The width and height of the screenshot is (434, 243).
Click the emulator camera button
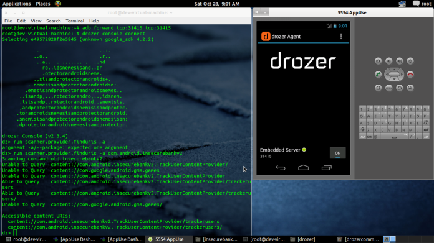(x=378, y=61)
